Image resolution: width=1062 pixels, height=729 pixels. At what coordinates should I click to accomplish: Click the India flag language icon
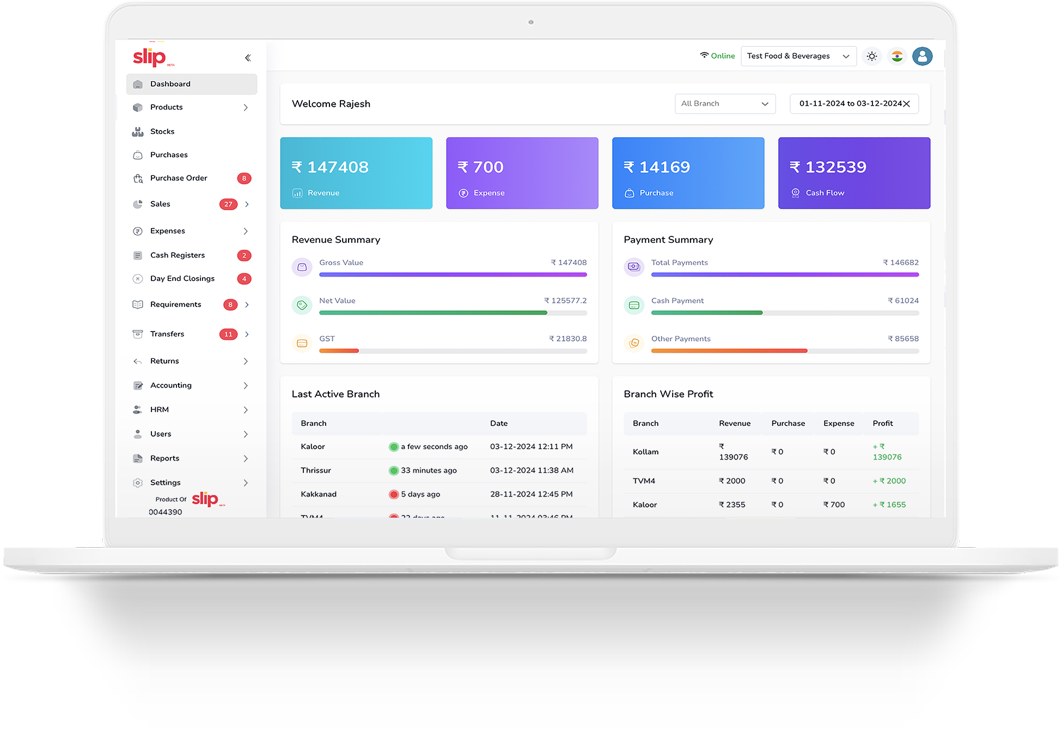(897, 56)
